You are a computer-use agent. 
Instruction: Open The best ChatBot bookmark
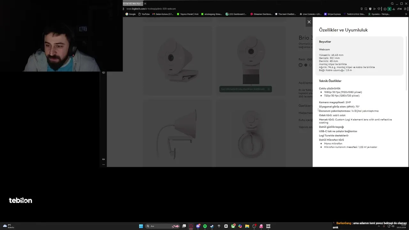coord(286,14)
